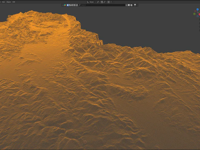Open the proportional editing falloff selector
The width and height of the screenshot is (200, 150).
pyautogui.click(x=111, y=2)
